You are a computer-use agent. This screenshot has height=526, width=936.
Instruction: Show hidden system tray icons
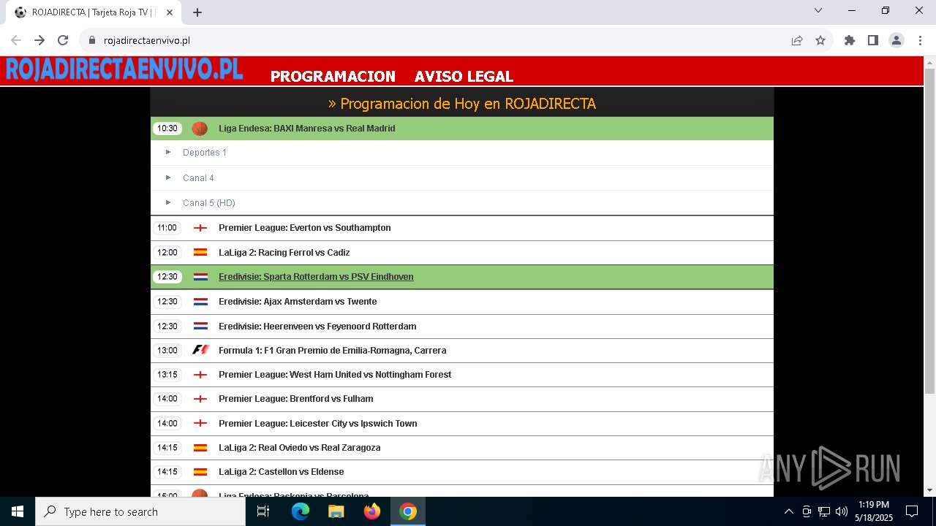(x=788, y=511)
